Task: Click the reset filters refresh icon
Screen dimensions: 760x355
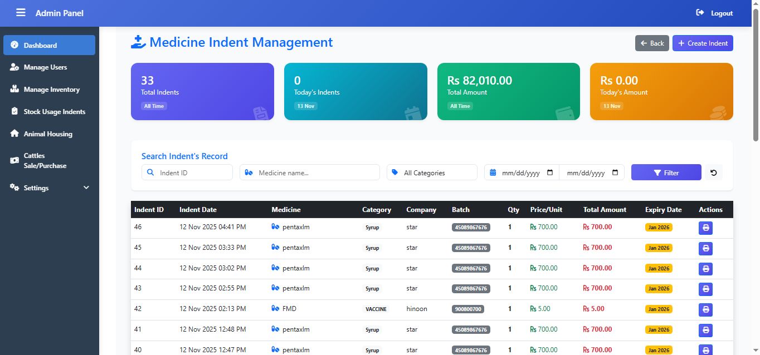Action: [x=713, y=172]
